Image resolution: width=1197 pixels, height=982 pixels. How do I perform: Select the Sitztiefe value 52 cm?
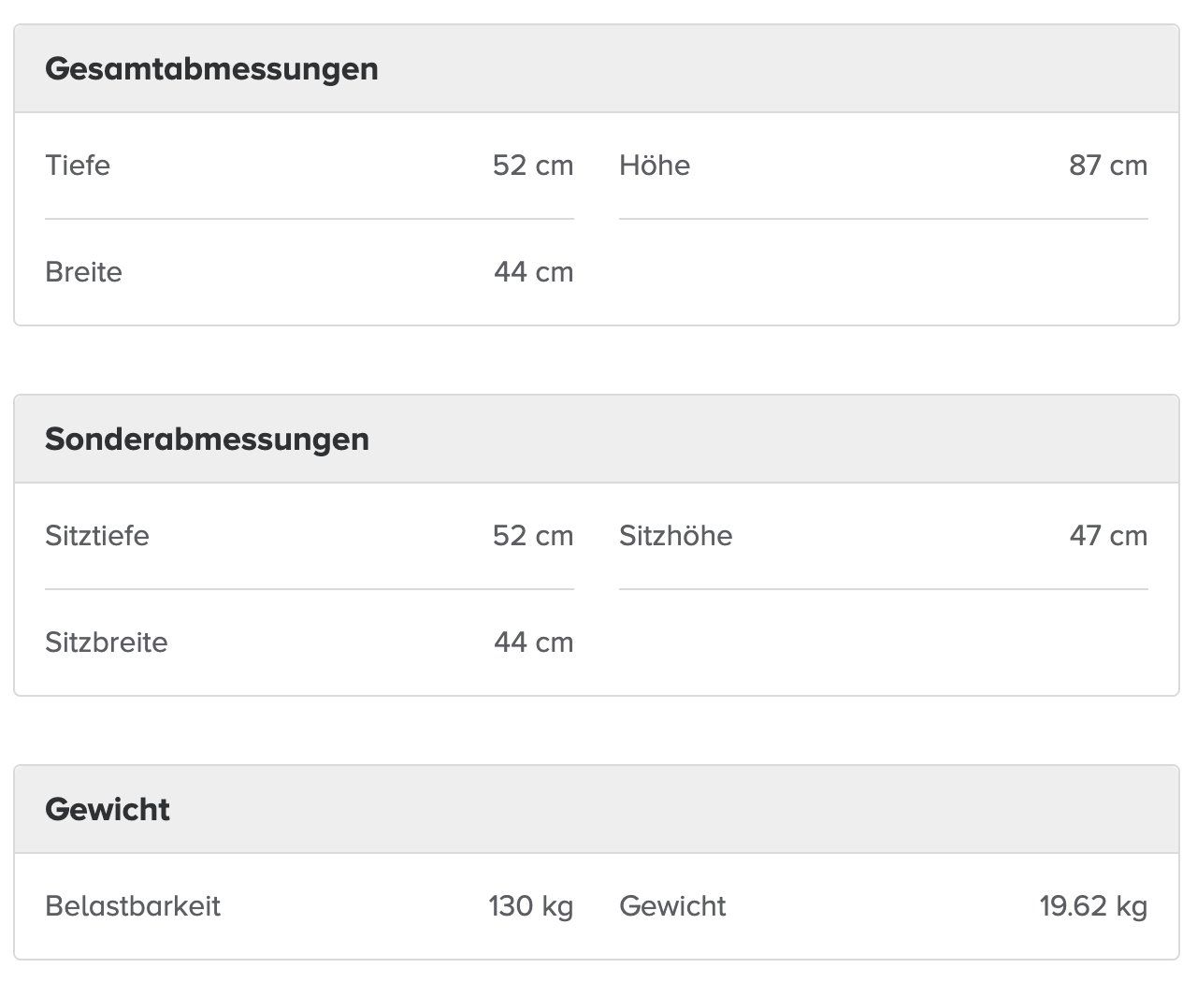(533, 536)
